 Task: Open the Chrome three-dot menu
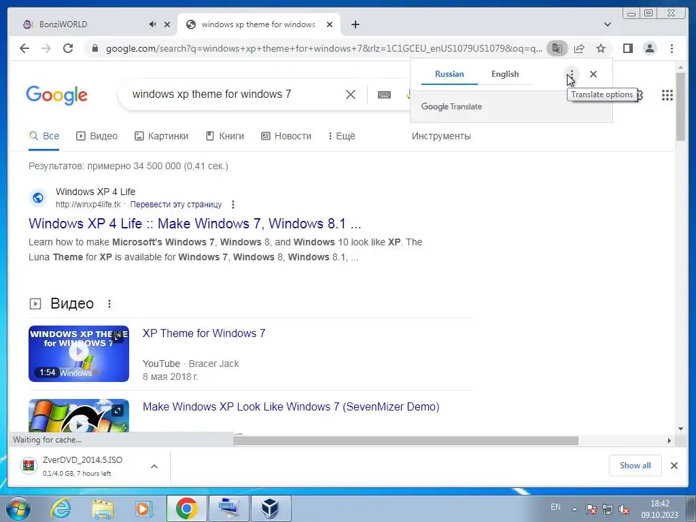pos(672,48)
